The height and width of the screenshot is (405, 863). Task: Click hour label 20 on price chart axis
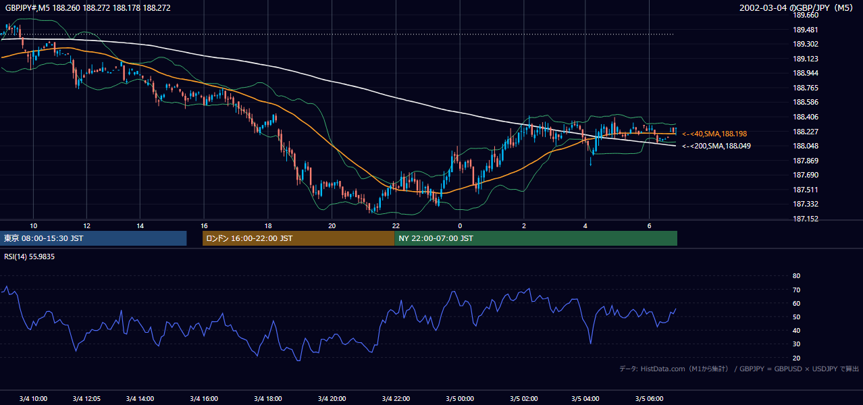(332, 225)
